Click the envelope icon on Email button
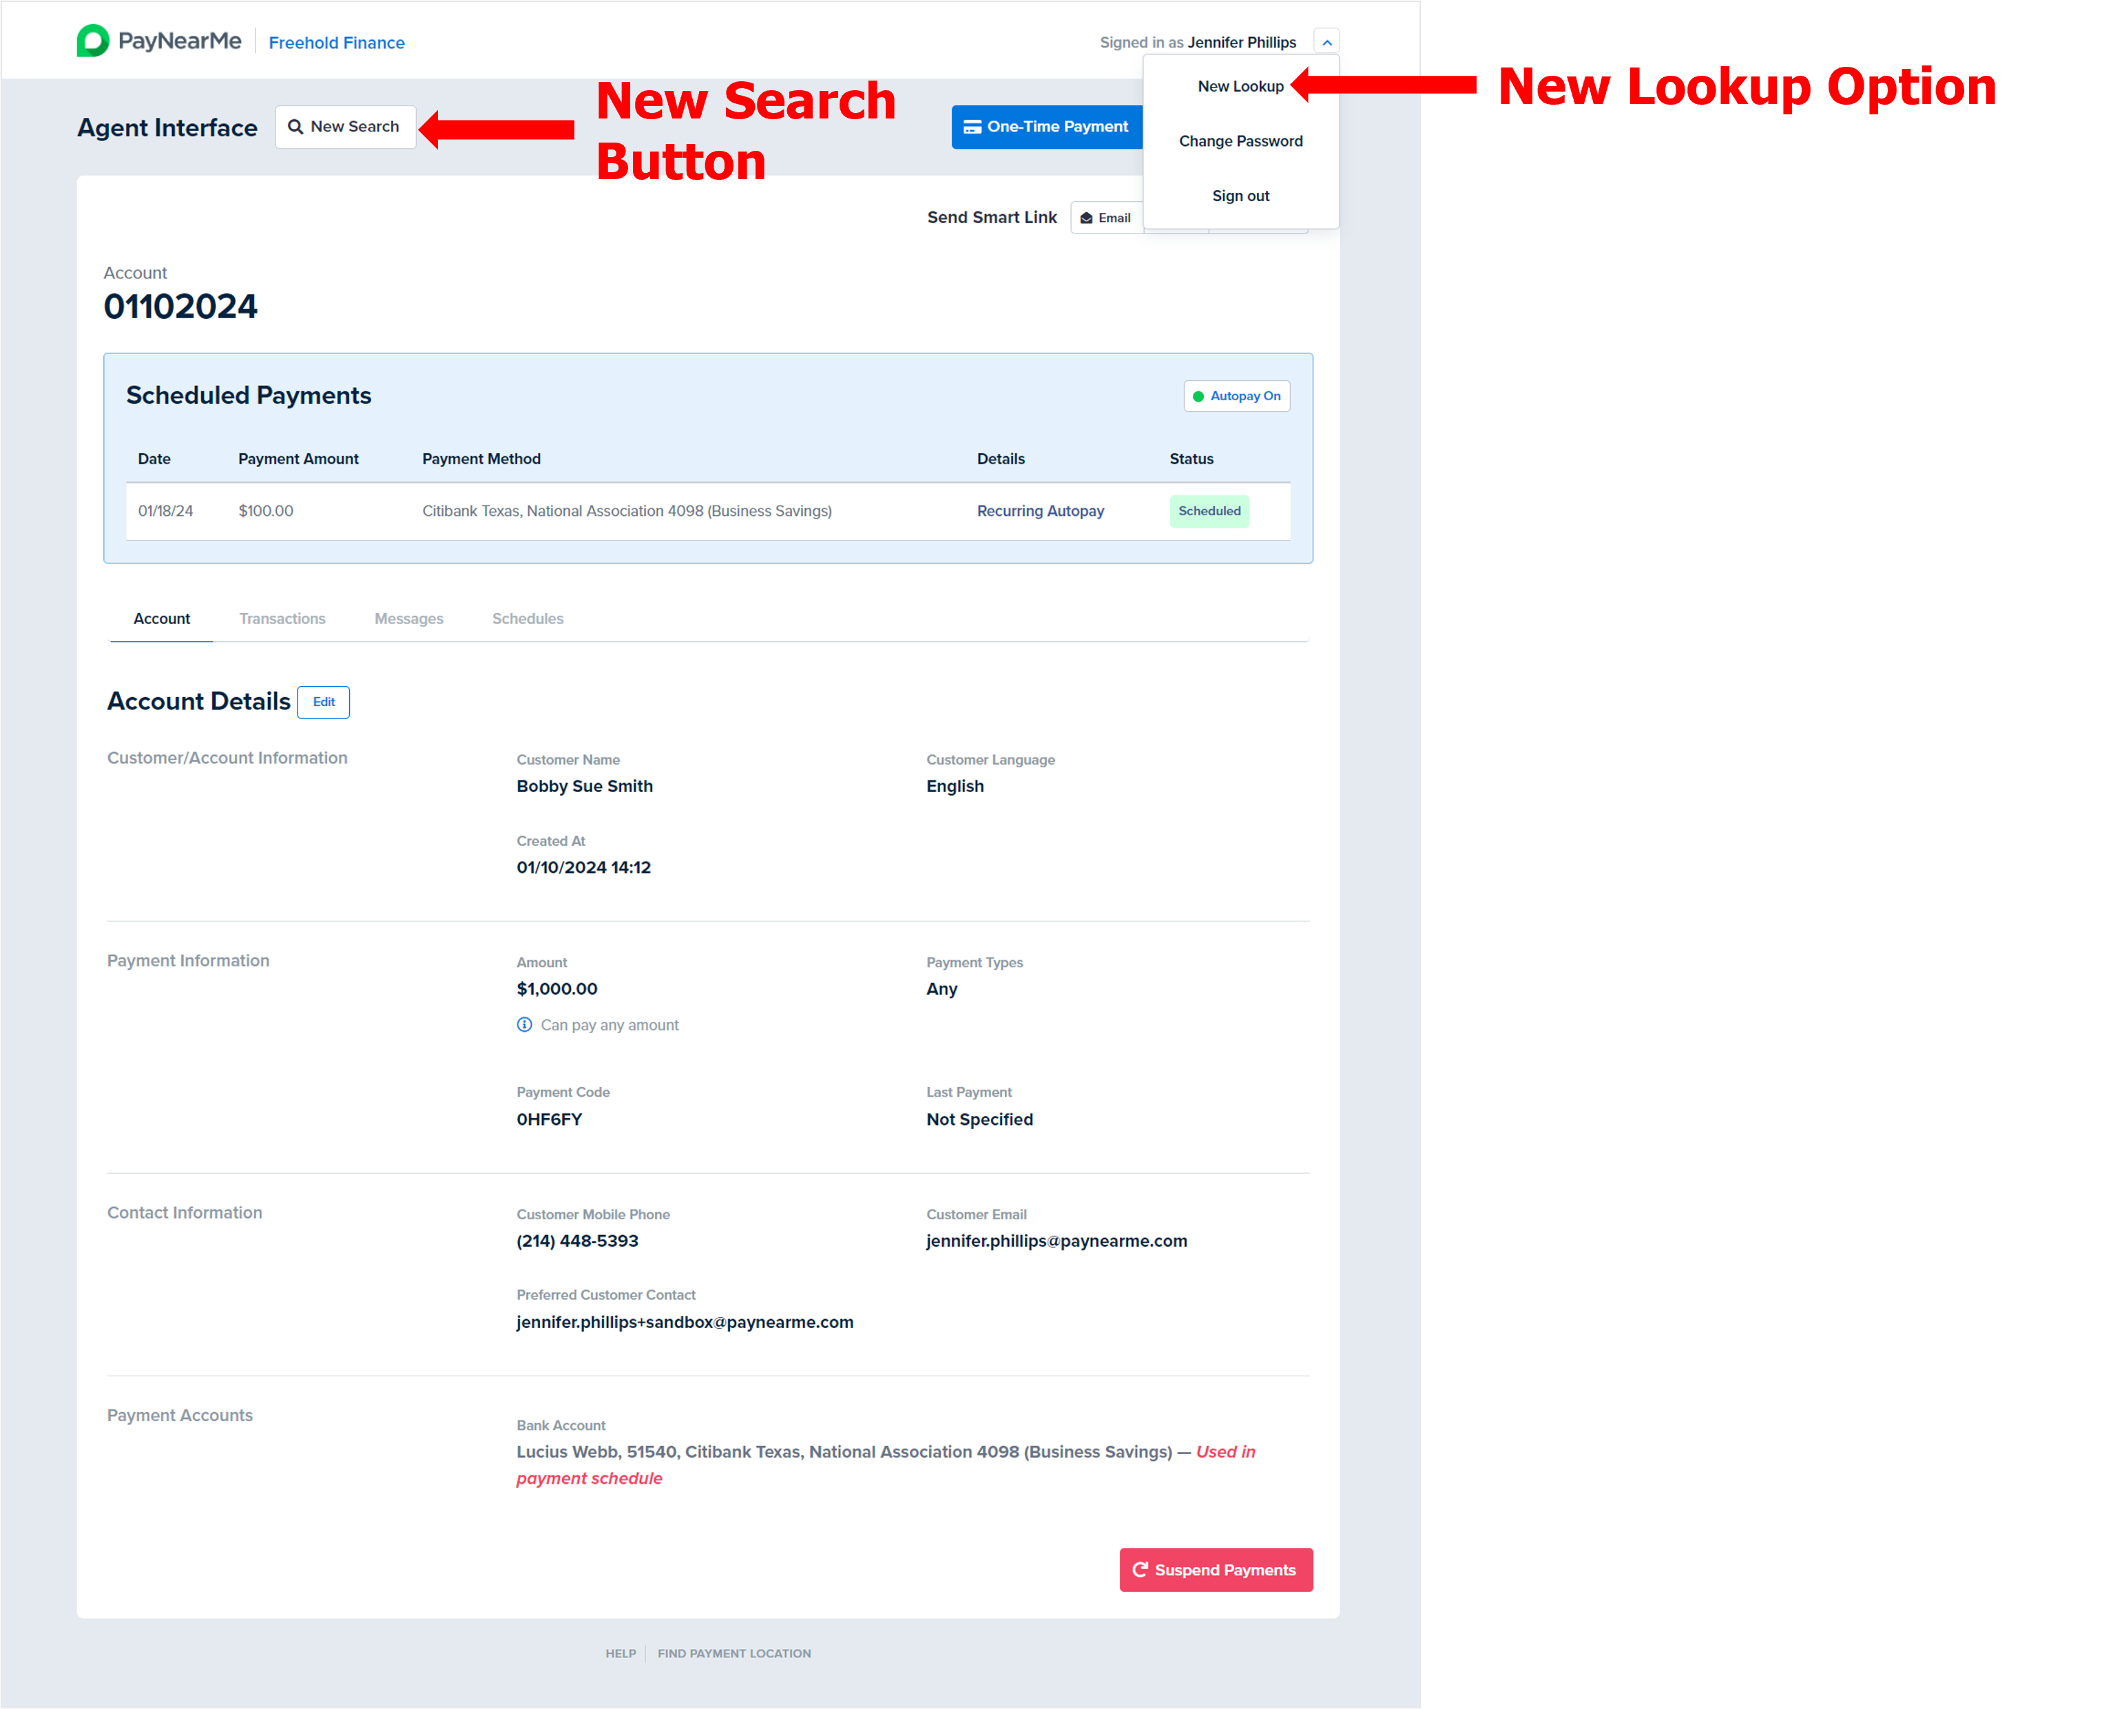Screen dimensions: 2124x1709 1085,218
